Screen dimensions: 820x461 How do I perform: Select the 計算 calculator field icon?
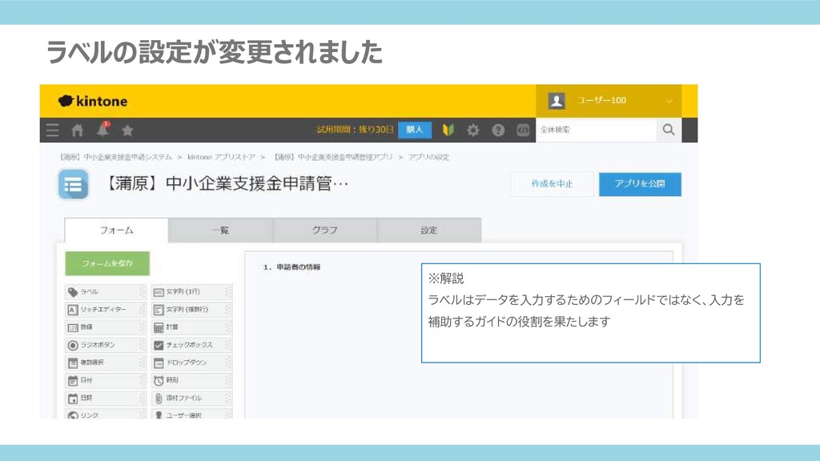coord(159,327)
